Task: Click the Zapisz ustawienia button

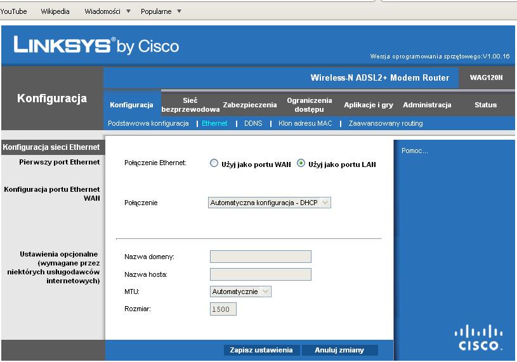Action: 261,350
